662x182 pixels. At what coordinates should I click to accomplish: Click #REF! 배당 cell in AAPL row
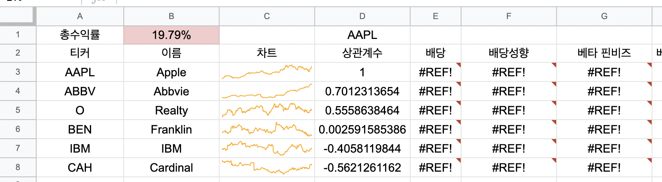[436, 72]
